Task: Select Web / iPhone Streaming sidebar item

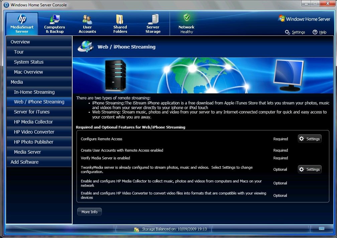Action: (x=39, y=102)
